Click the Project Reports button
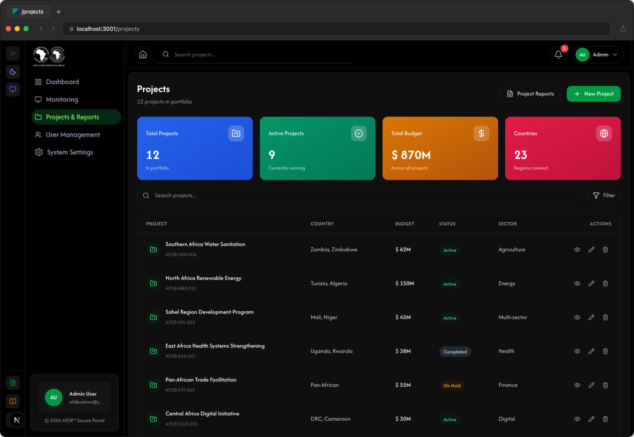 (530, 94)
